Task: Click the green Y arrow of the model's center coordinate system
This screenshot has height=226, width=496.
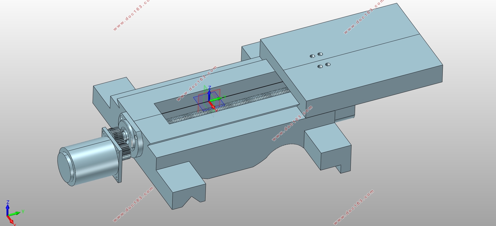Action: [216, 99]
